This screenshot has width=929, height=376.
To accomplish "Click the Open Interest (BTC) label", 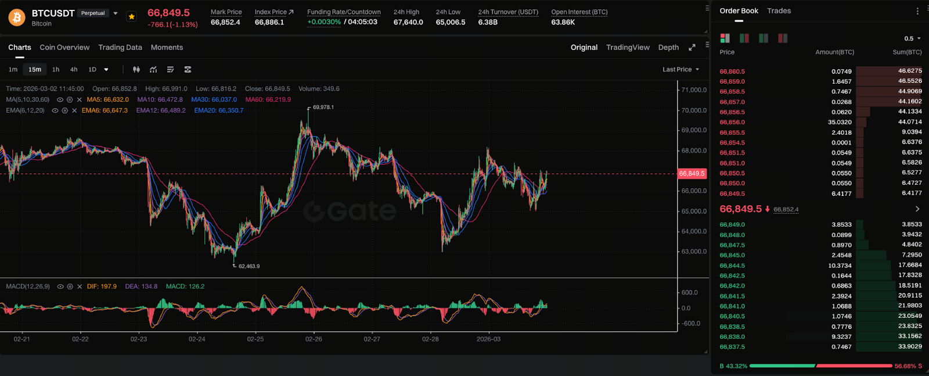I will click(579, 12).
